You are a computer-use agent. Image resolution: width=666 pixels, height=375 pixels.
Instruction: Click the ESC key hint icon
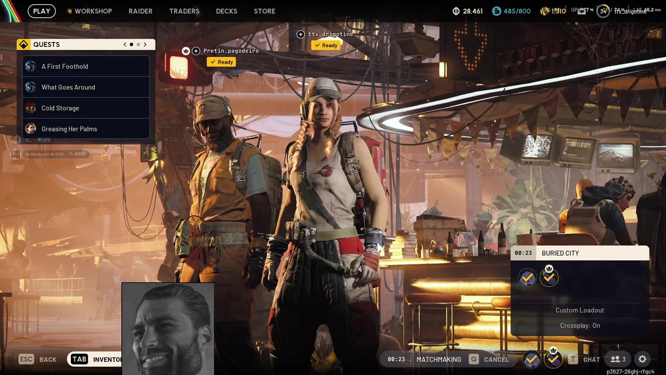pyautogui.click(x=27, y=359)
